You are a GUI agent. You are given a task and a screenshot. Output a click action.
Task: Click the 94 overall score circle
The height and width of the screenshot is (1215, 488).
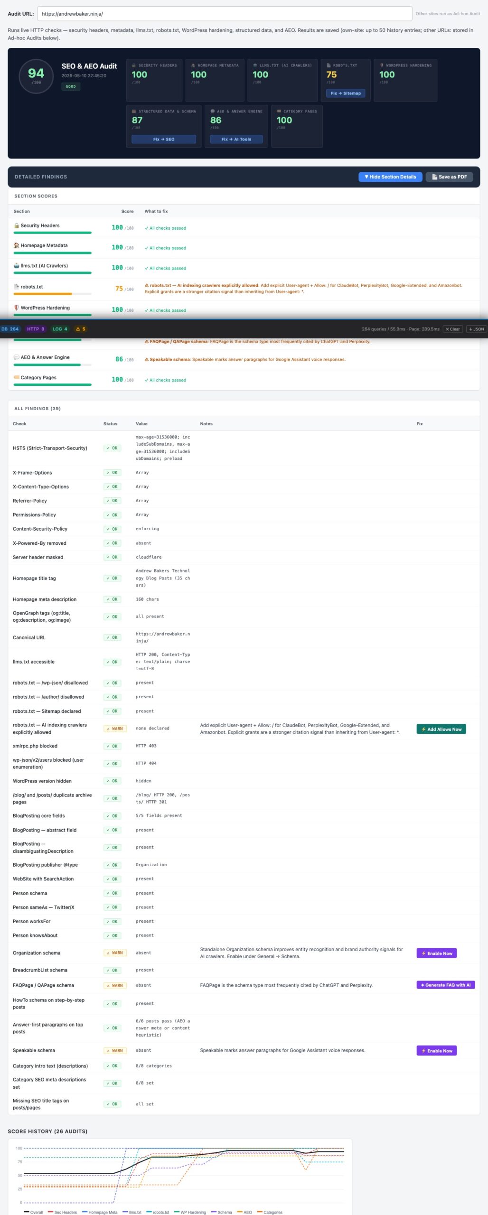[x=36, y=76]
